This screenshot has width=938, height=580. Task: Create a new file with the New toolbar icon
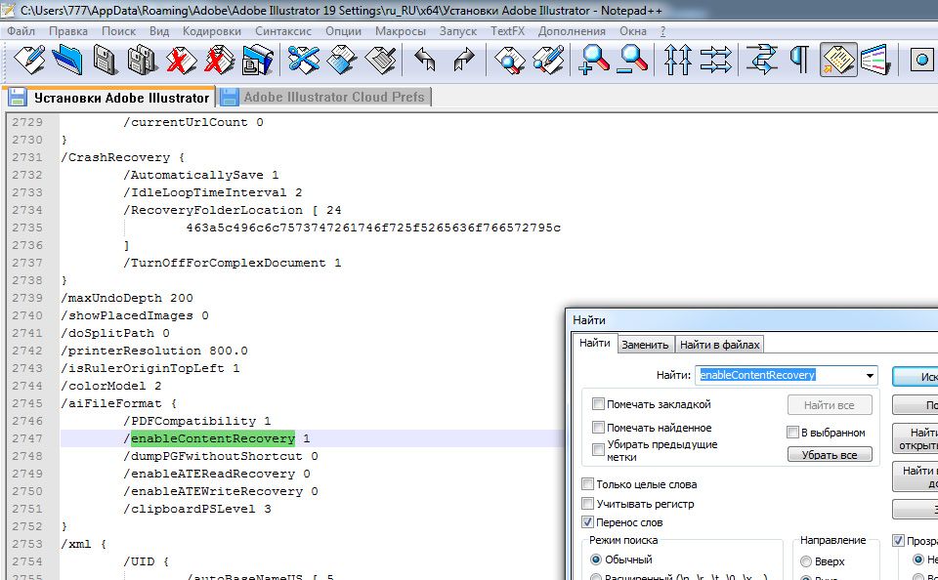tap(28, 60)
